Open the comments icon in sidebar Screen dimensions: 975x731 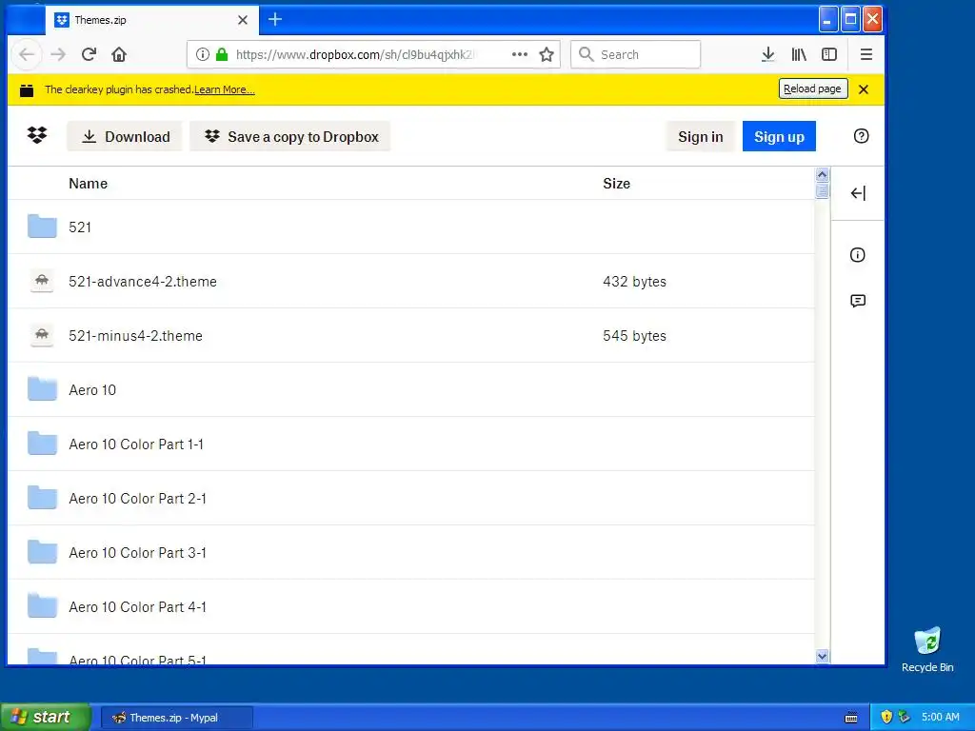858,302
